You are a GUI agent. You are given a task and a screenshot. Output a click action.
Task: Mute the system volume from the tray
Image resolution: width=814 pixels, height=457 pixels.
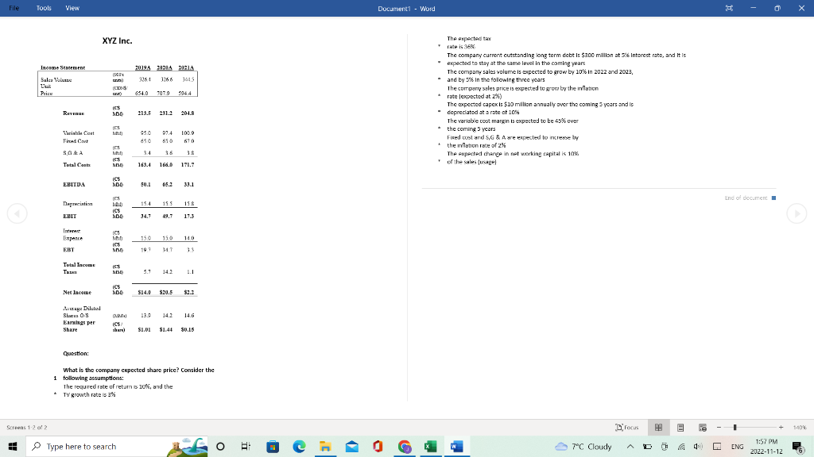(697, 447)
